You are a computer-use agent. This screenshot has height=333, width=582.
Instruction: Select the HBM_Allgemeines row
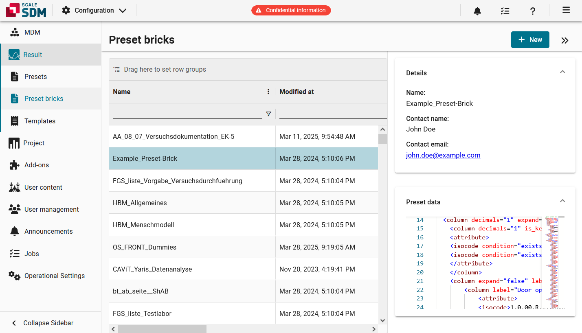tap(244, 203)
